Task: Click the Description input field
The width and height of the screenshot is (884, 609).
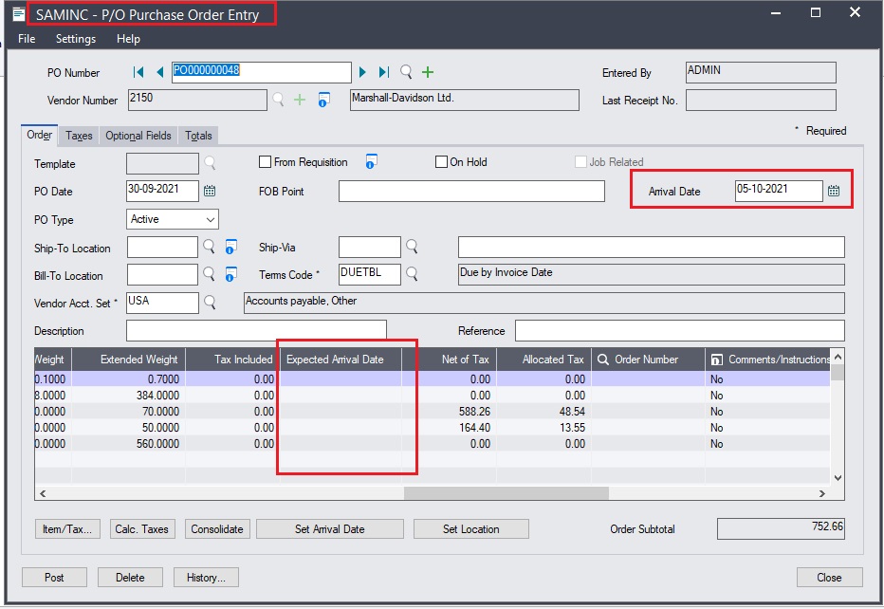Action: click(256, 330)
